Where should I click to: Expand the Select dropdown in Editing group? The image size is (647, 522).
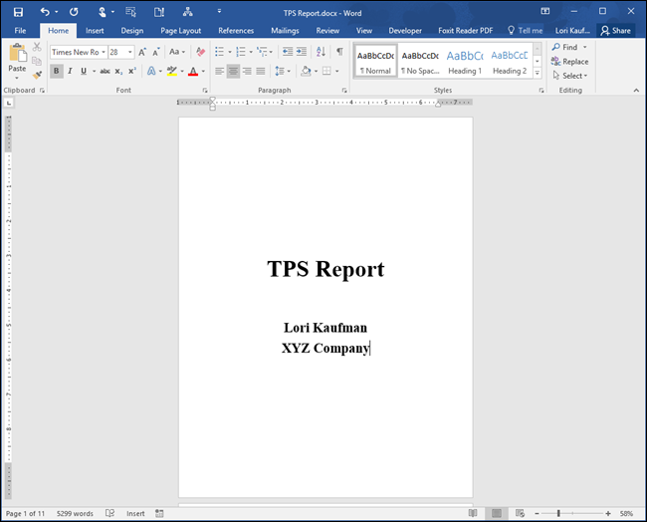click(x=572, y=76)
